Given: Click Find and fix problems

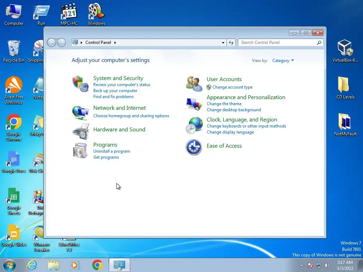Looking at the screenshot, I should coord(113,97).
